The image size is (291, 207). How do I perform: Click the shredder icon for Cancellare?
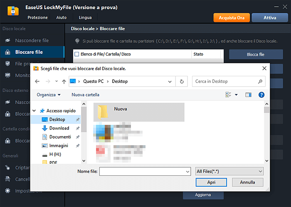pos(7,179)
